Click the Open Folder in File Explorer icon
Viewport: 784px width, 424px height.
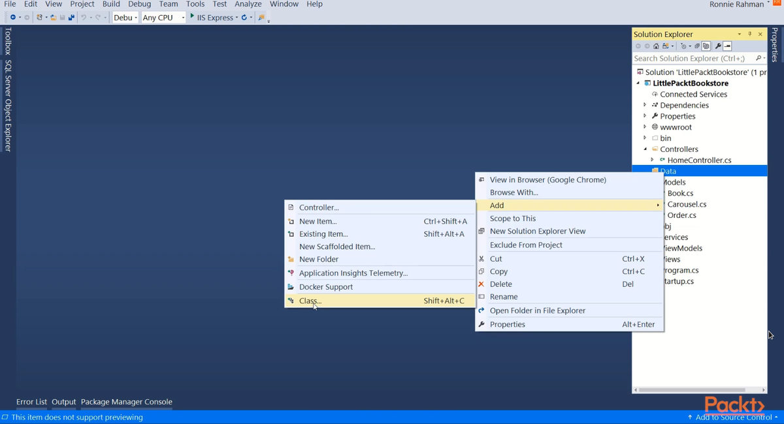(x=482, y=310)
